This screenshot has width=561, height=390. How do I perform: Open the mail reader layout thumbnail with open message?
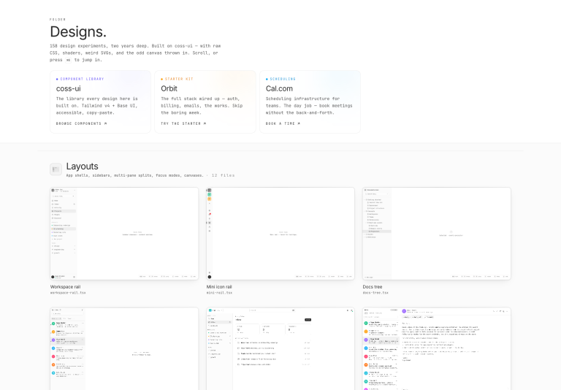tap(437, 348)
